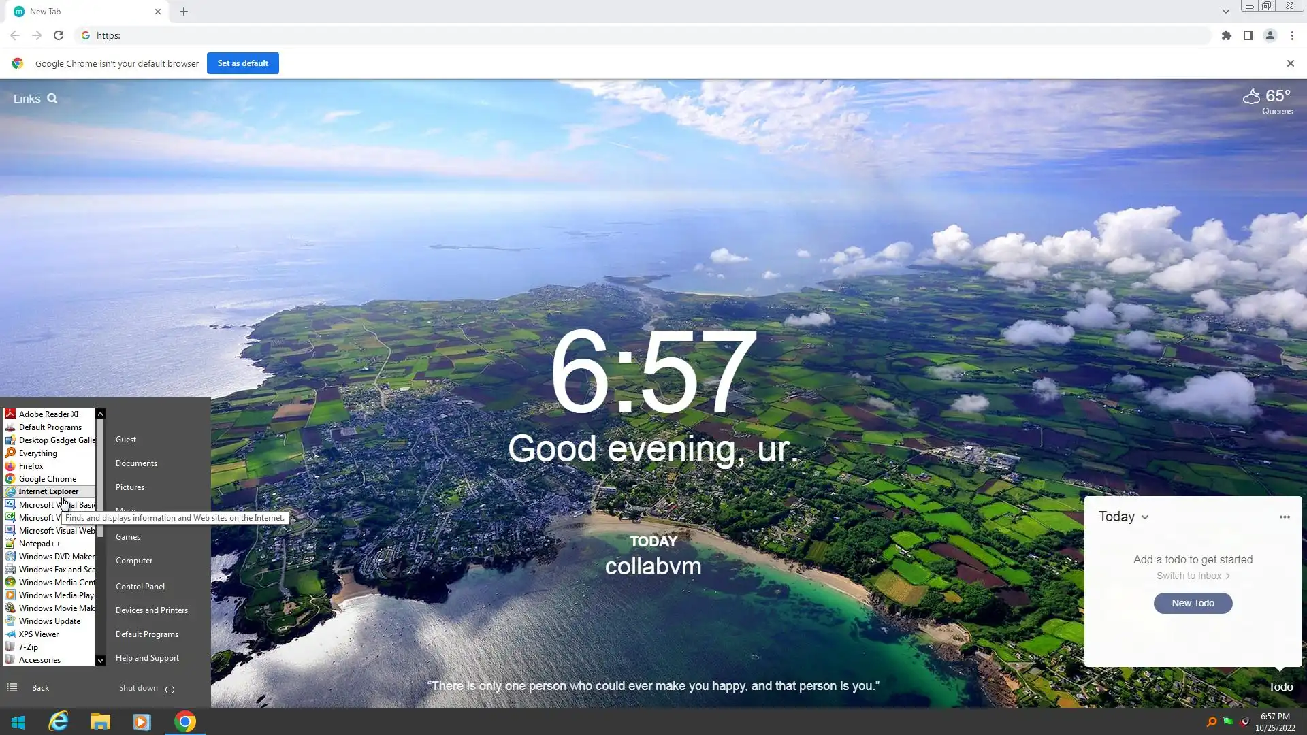Click the Windows Start button
The width and height of the screenshot is (1307, 735).
[18, 721]
